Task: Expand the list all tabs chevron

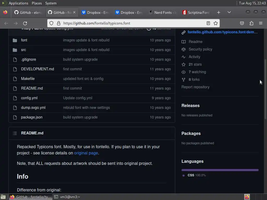Action: point(229,12)
